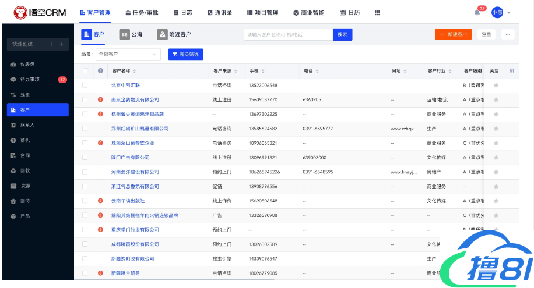The width and height of the screenshot is (534, 288).
Task: Open the apps grid icon in top navigation
Action: [x=377, y=13]
